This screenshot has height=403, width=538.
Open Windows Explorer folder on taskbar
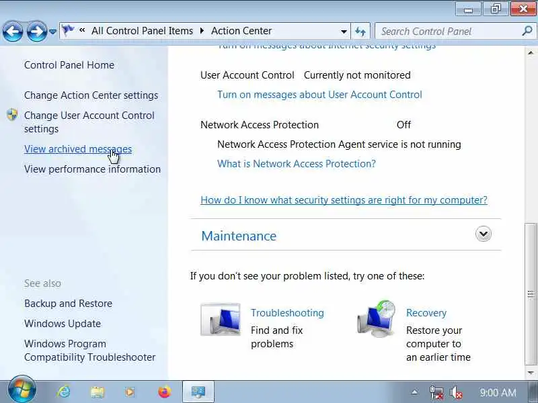point(98,392)
